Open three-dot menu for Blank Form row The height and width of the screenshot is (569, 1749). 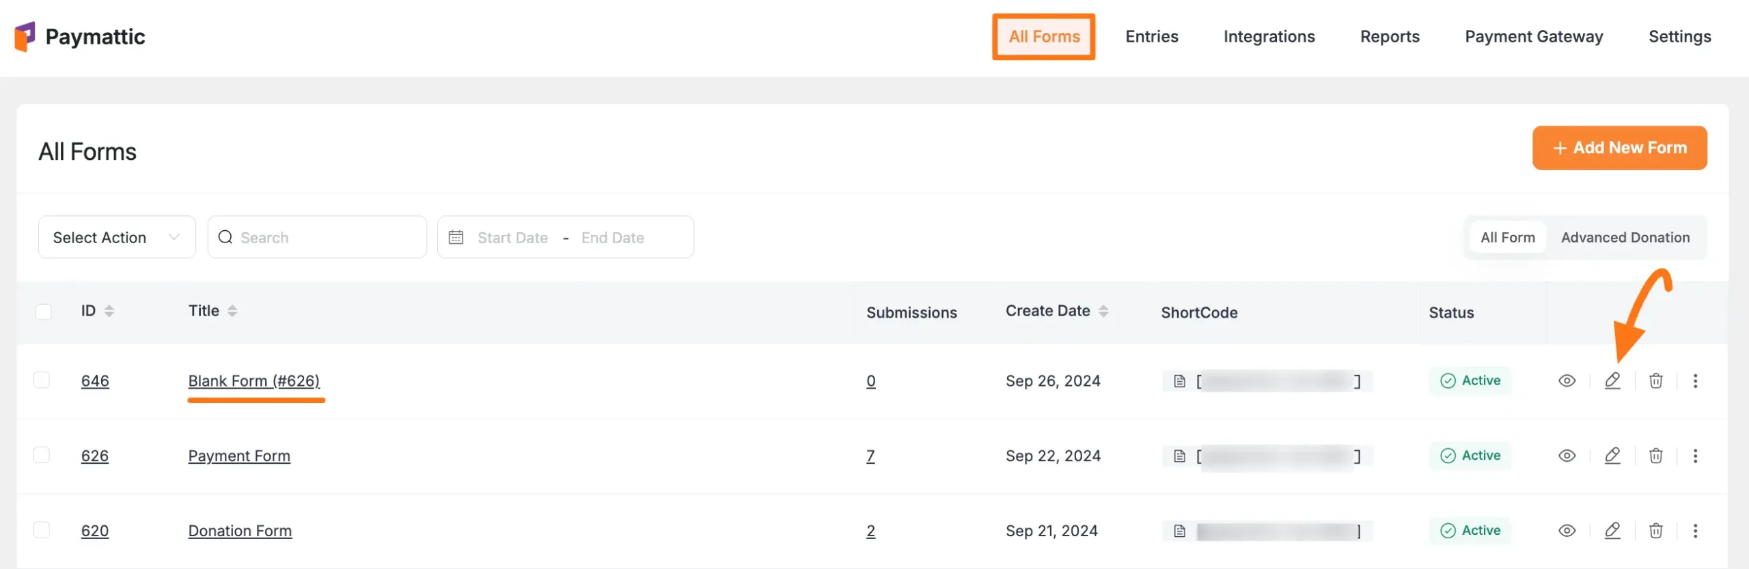1695,380
